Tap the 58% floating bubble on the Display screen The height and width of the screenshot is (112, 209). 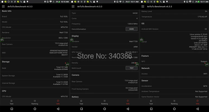click(x=72, y=40)
